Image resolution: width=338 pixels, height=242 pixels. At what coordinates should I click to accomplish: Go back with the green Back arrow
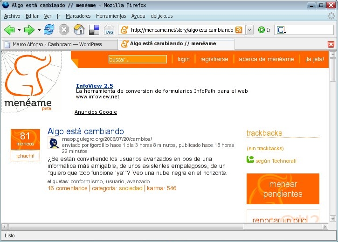pos(9,30)
